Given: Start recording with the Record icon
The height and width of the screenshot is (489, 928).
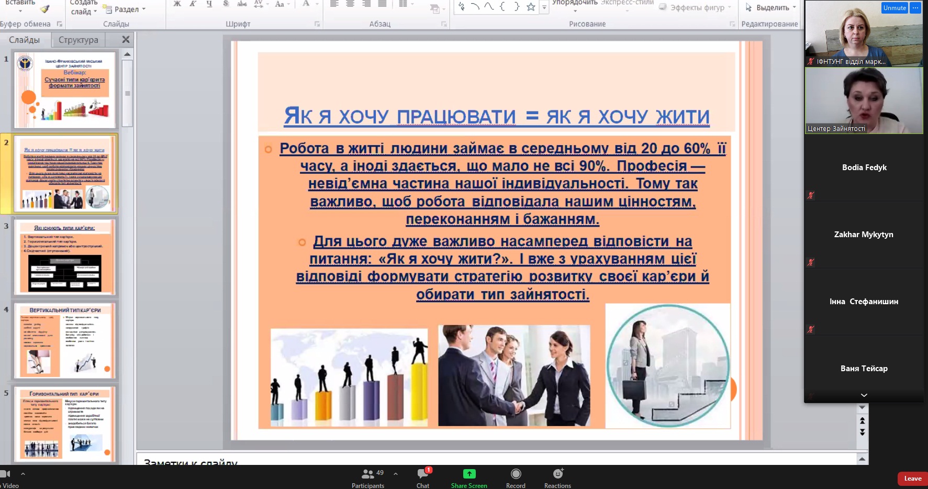Looking at the screenshot, I should tap(516, 474).
